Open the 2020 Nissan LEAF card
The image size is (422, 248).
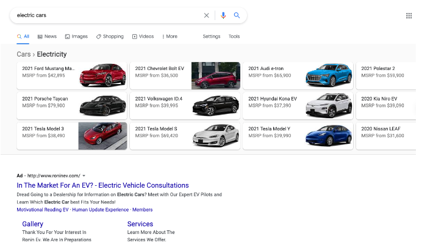[386, 136]
